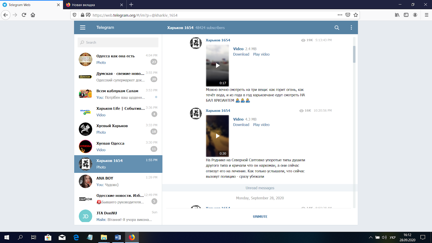Play the 0:30 video thumbnail
Screen dimensions: 432x243
217,136
